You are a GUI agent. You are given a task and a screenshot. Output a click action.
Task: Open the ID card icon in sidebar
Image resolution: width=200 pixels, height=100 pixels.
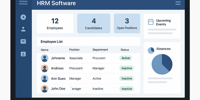(x=23, y=54)
